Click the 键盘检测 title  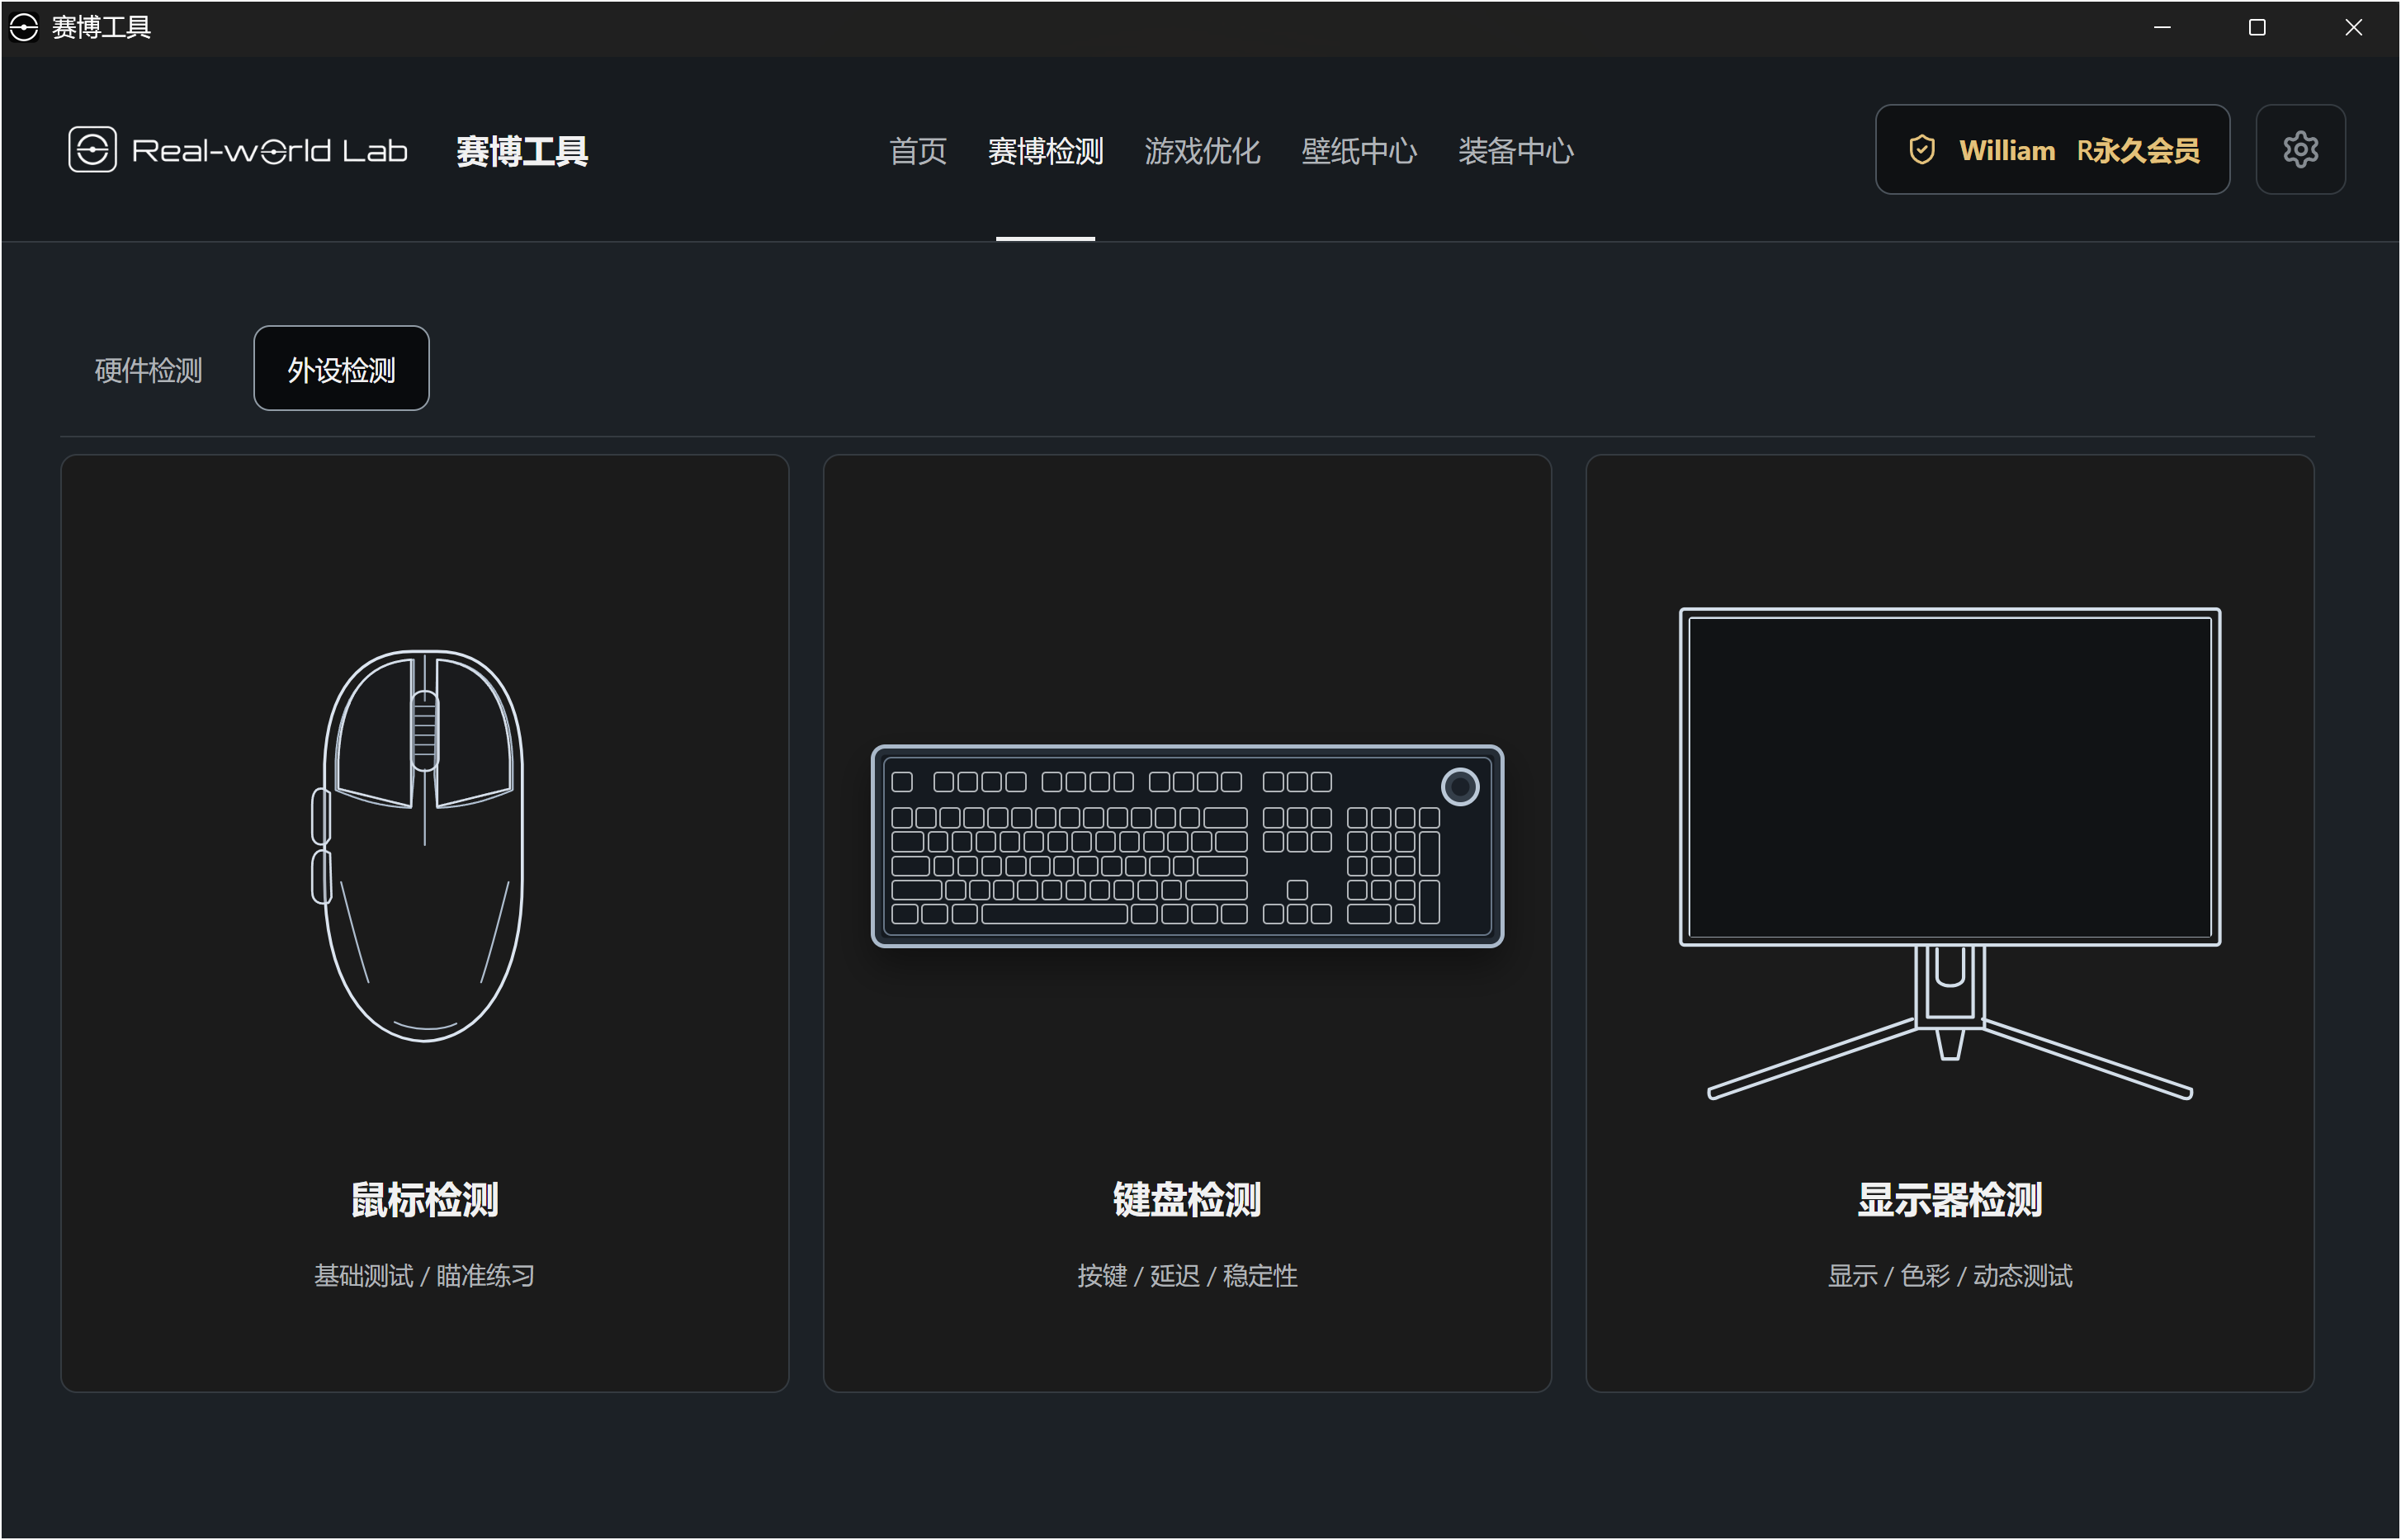point(1187,1199)
